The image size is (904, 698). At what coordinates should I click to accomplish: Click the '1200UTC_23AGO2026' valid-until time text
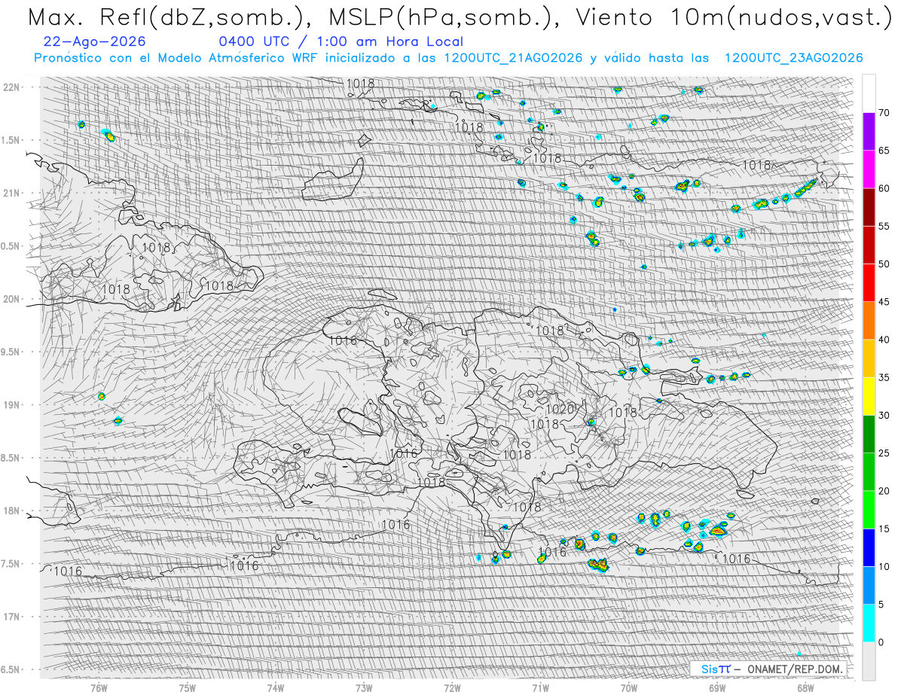pyautogui.click(x=793, y=58)
